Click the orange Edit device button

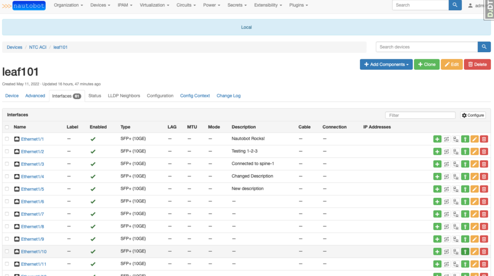pos(452,64)
